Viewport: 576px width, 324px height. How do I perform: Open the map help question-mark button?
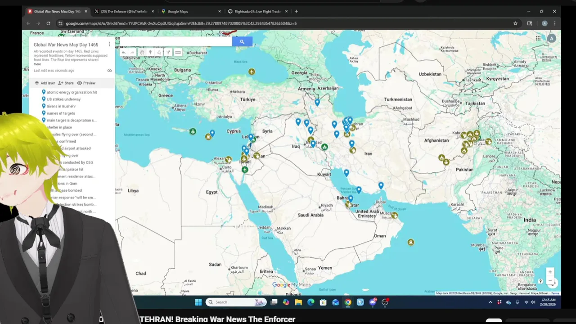(x=540, y=281)
